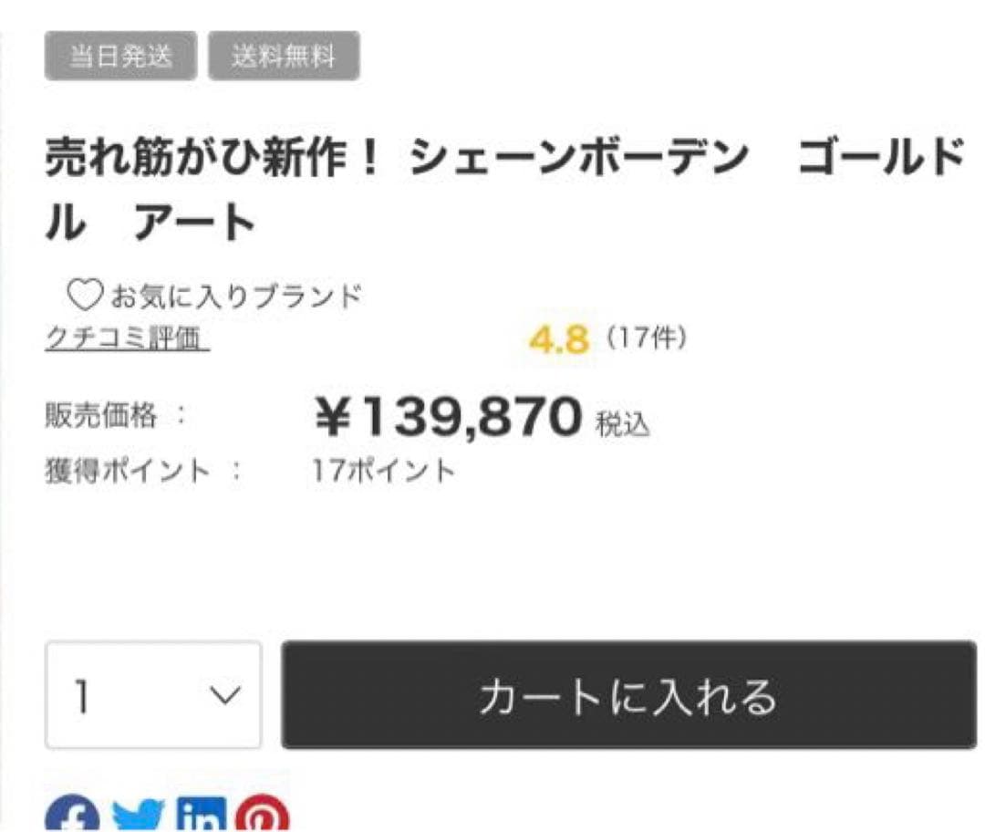The width and height of the screenshot is (985, 832).
Task: Click the 4.8 rating score
Action: click(x=559, y=340)
